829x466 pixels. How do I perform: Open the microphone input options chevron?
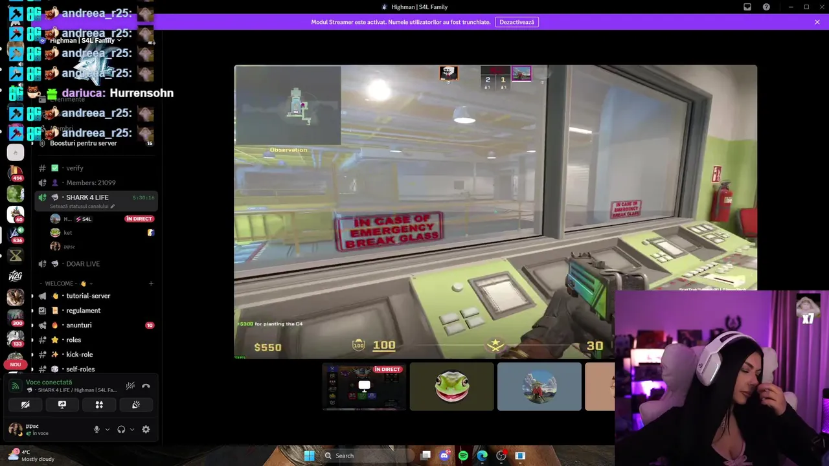click(x=108, y=429)
